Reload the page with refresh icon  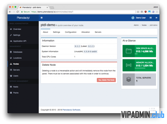[x=18, y=12]
